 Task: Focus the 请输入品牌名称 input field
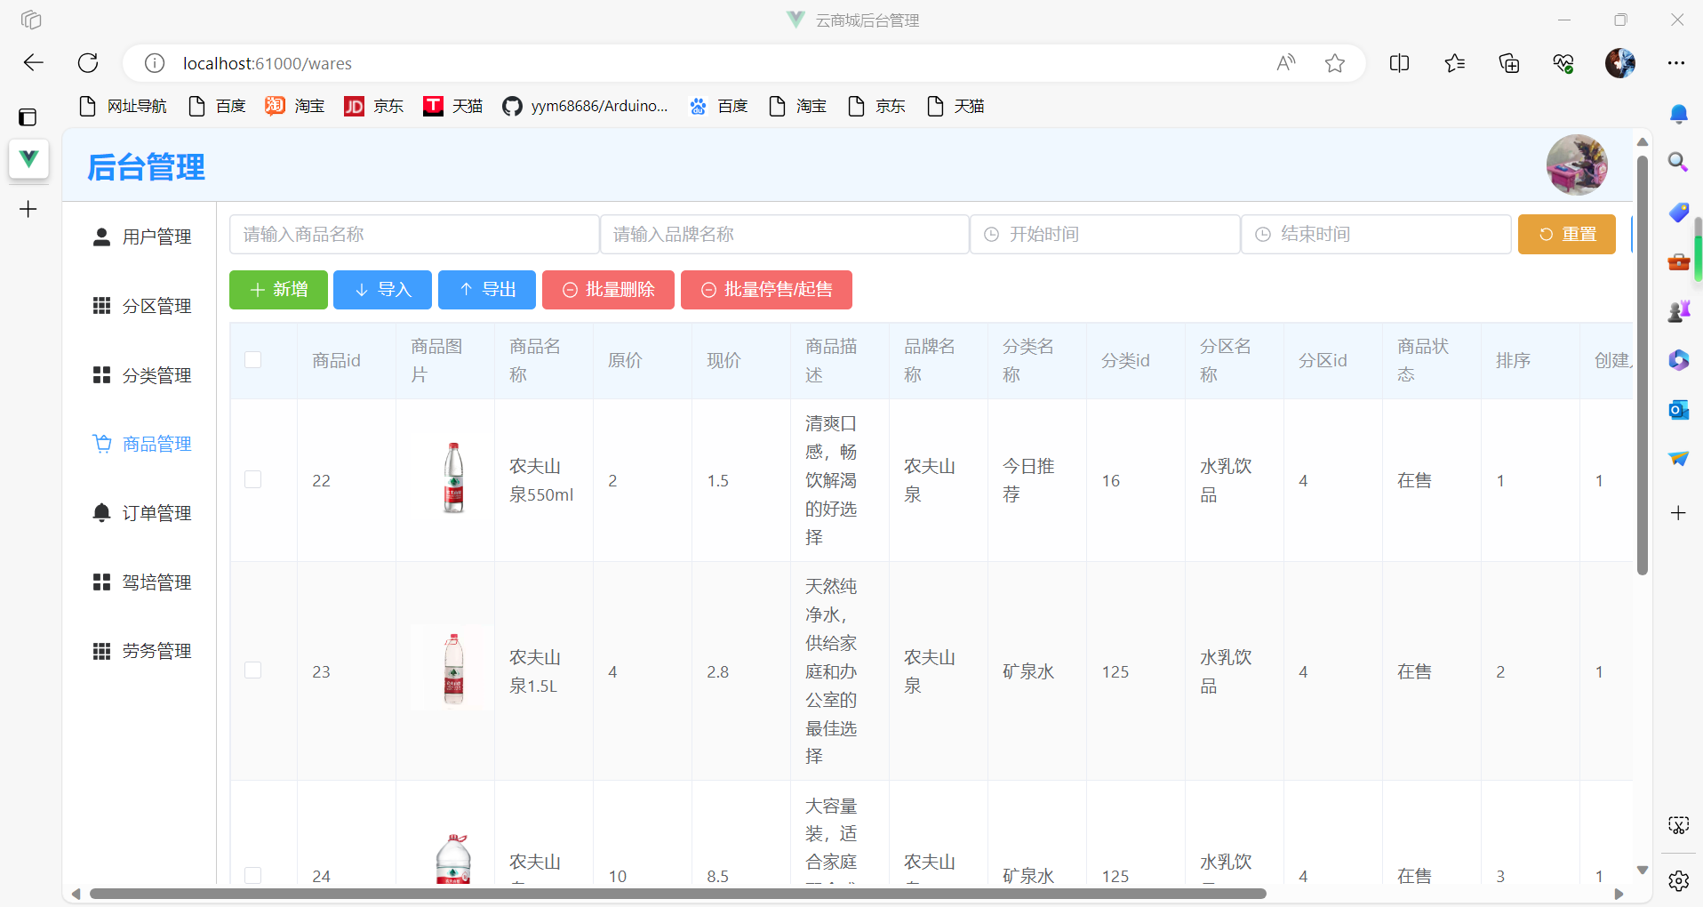coord(785,235)
